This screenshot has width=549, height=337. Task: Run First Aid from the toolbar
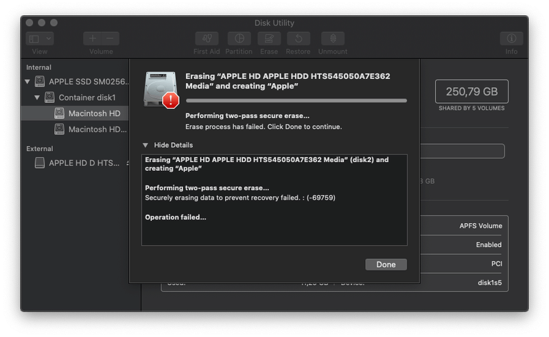(x=207, y=38)
